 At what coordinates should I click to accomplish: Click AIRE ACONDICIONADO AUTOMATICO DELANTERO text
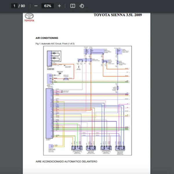pos(66,161)
